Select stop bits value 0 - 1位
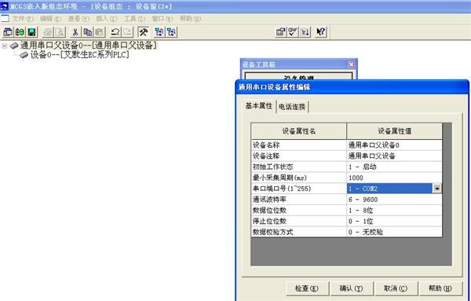Image resolution: width=471 pixels, height=301 pixels. pyautogui.click(x=394, y=221)
